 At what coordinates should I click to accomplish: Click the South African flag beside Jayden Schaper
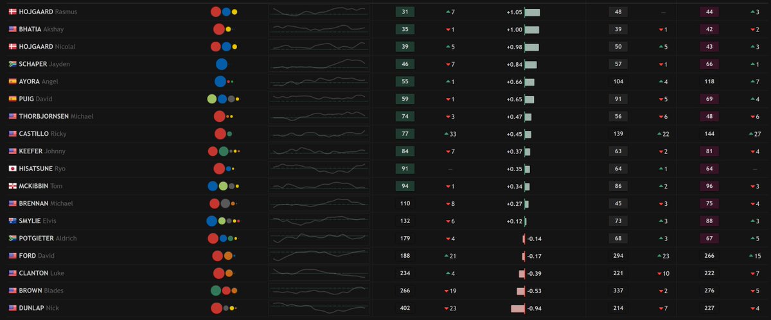point(12,64)
